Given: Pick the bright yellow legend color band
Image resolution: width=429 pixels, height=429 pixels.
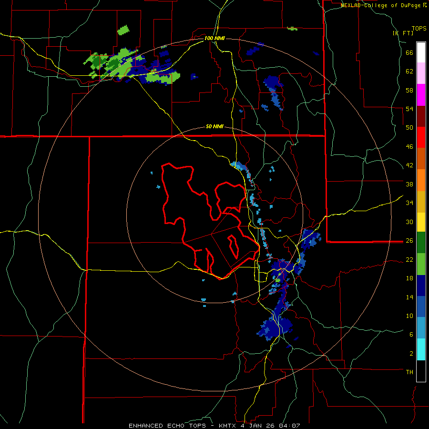Looking at the screenshot, I should coord(421,222).
